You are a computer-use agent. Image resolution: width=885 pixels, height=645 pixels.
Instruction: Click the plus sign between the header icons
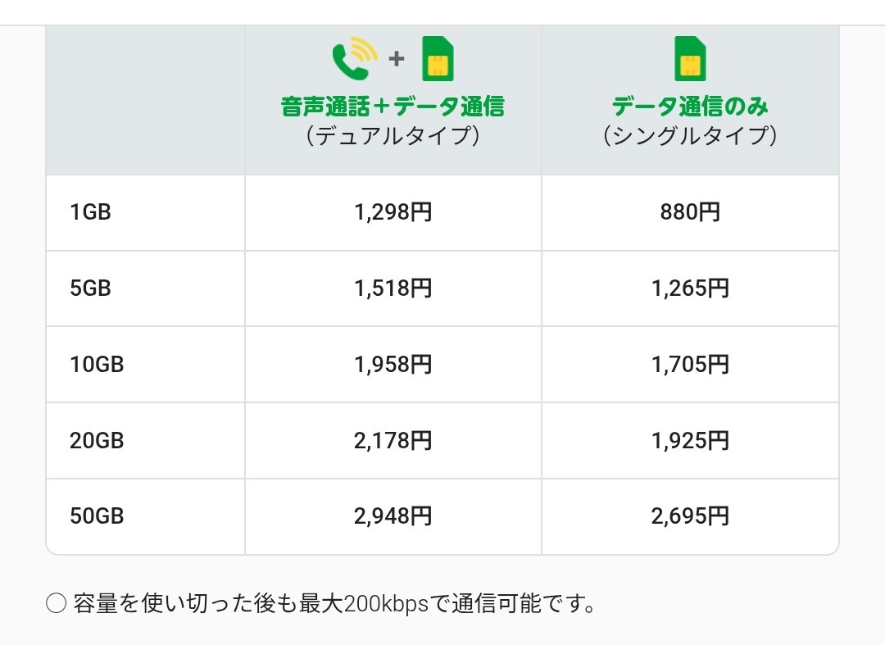tap(397, 59)
